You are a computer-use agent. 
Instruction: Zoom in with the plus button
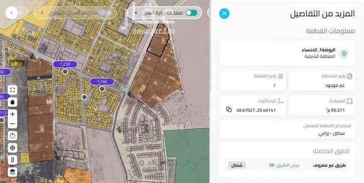(13, 114)
